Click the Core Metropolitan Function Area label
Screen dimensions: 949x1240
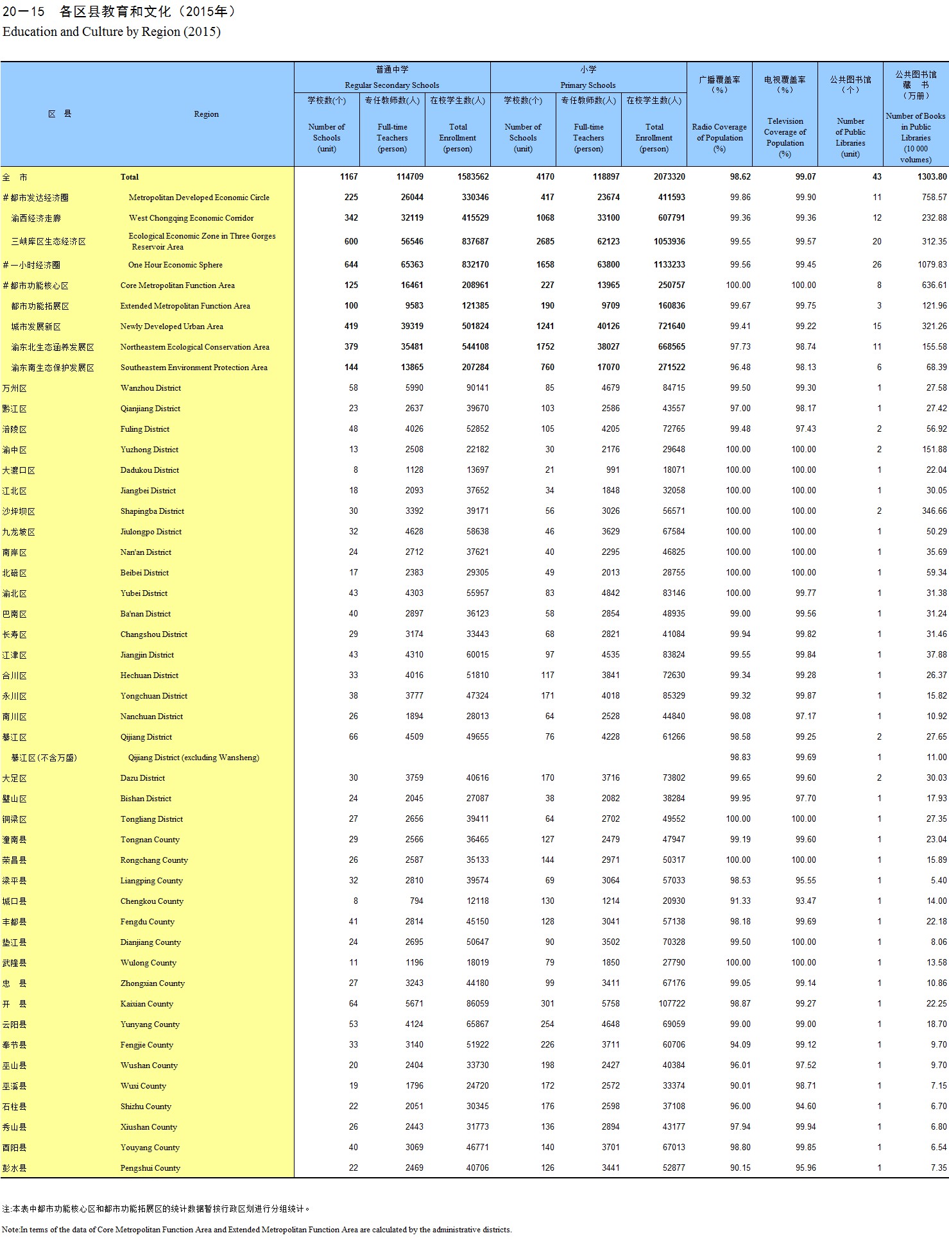(x=178, y=285)
